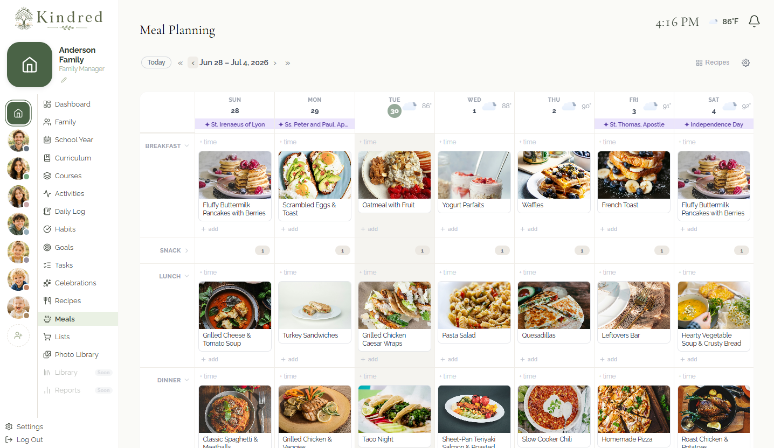
Task: Click Ss. Peter and Paul feast label
Action: (315, 124)
